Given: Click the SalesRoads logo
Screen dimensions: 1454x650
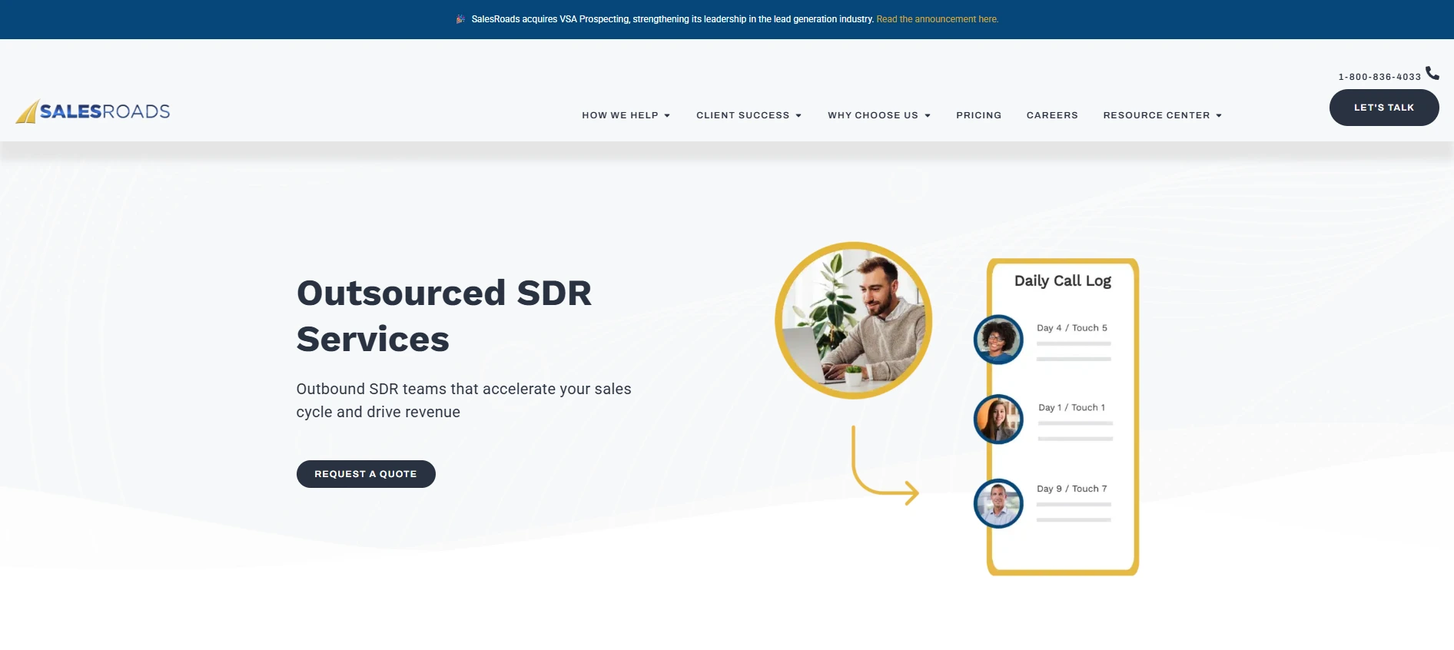Looking at the screenshot, I should [x=93, y=111].
